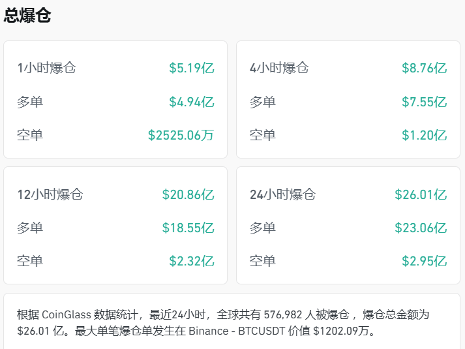
Task: Click the 1-hour long value $4.94亿
Action: (x=191, y=102)
